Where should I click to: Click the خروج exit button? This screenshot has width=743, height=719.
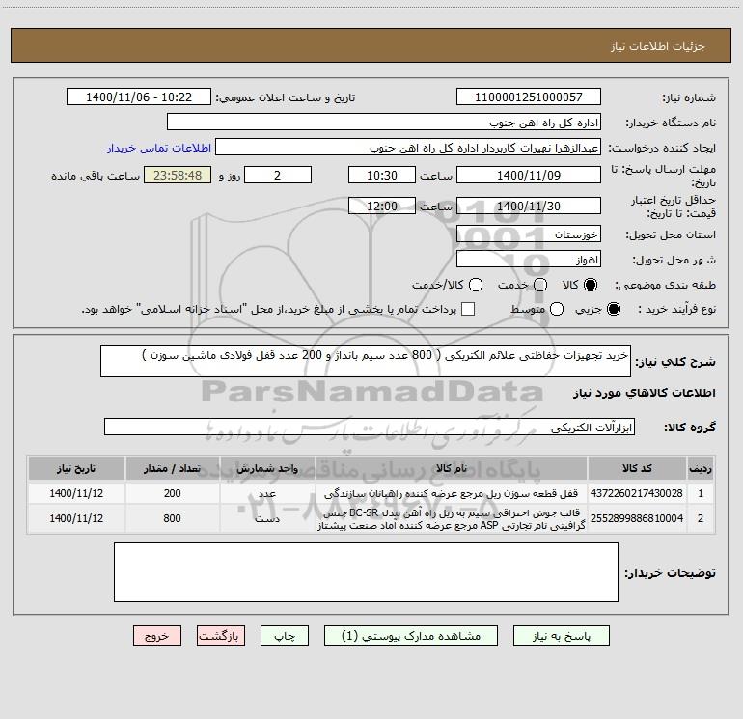point(157,636)
